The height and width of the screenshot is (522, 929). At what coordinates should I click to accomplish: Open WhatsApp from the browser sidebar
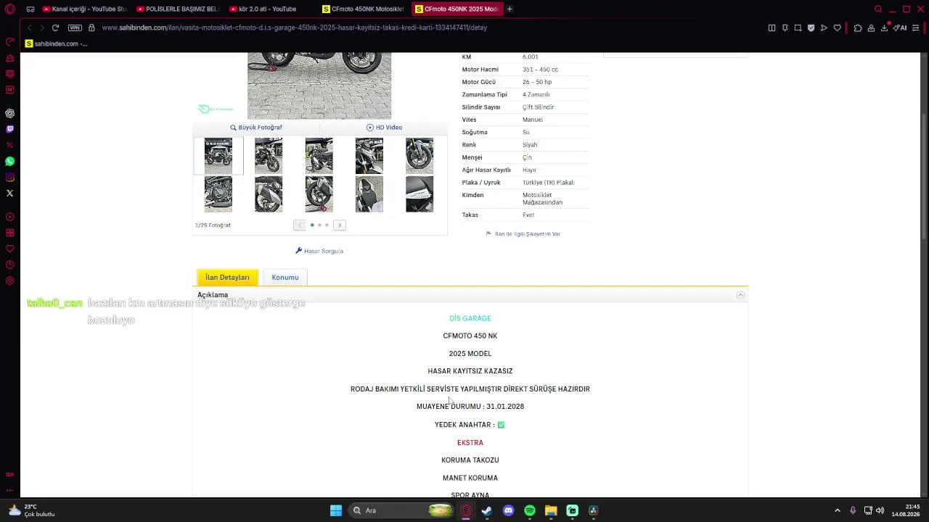[9, 161]
